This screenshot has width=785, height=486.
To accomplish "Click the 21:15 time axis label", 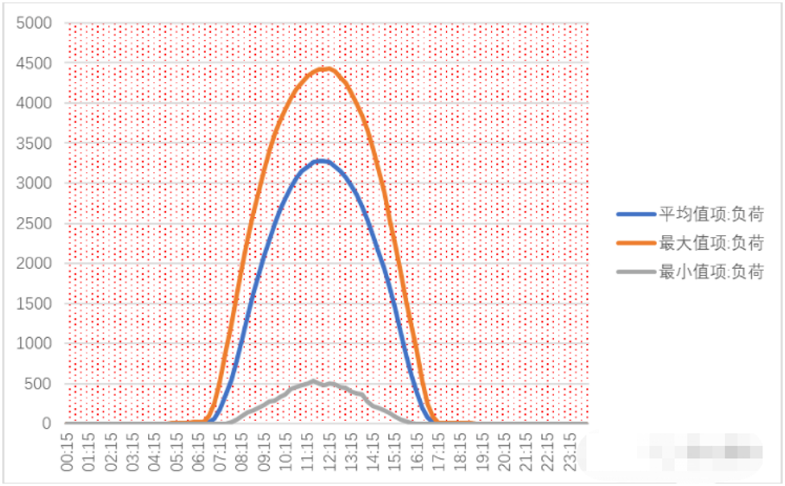I will click(x=526, y=452).
